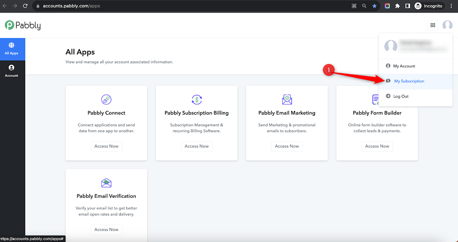Open the Extensions puzzle icon

[397, 6]
